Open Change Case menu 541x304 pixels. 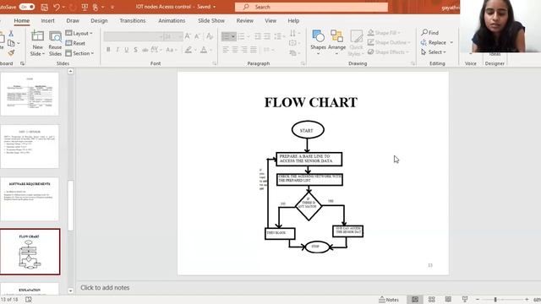[x=171, y=50]
